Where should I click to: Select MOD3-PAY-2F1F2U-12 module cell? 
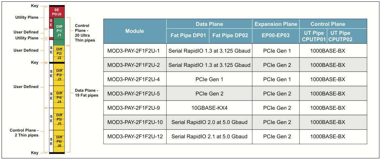135,136
